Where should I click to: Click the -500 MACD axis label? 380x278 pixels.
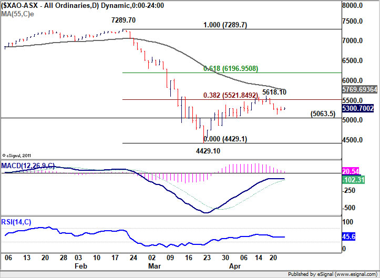pyautogui.click(x=349, y=208)
